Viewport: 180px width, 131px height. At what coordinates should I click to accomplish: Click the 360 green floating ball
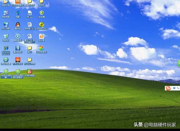pos(179,63)
